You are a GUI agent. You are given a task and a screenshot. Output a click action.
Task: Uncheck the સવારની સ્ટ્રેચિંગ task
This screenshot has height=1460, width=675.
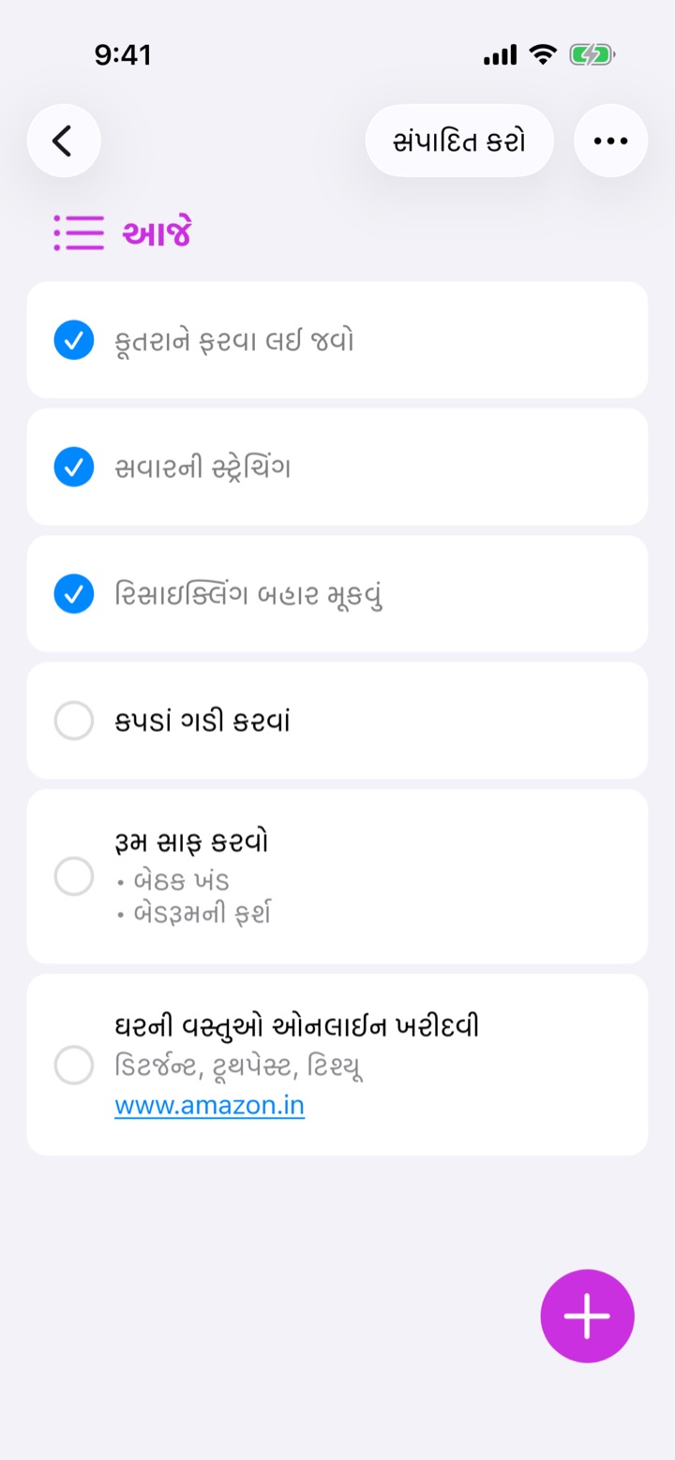74,467
